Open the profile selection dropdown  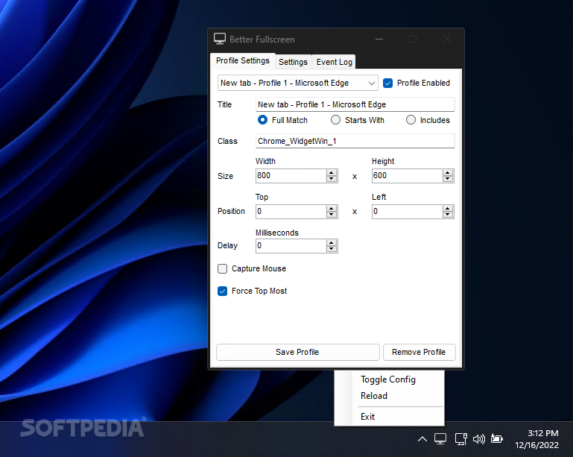click(x=298, y=83)
